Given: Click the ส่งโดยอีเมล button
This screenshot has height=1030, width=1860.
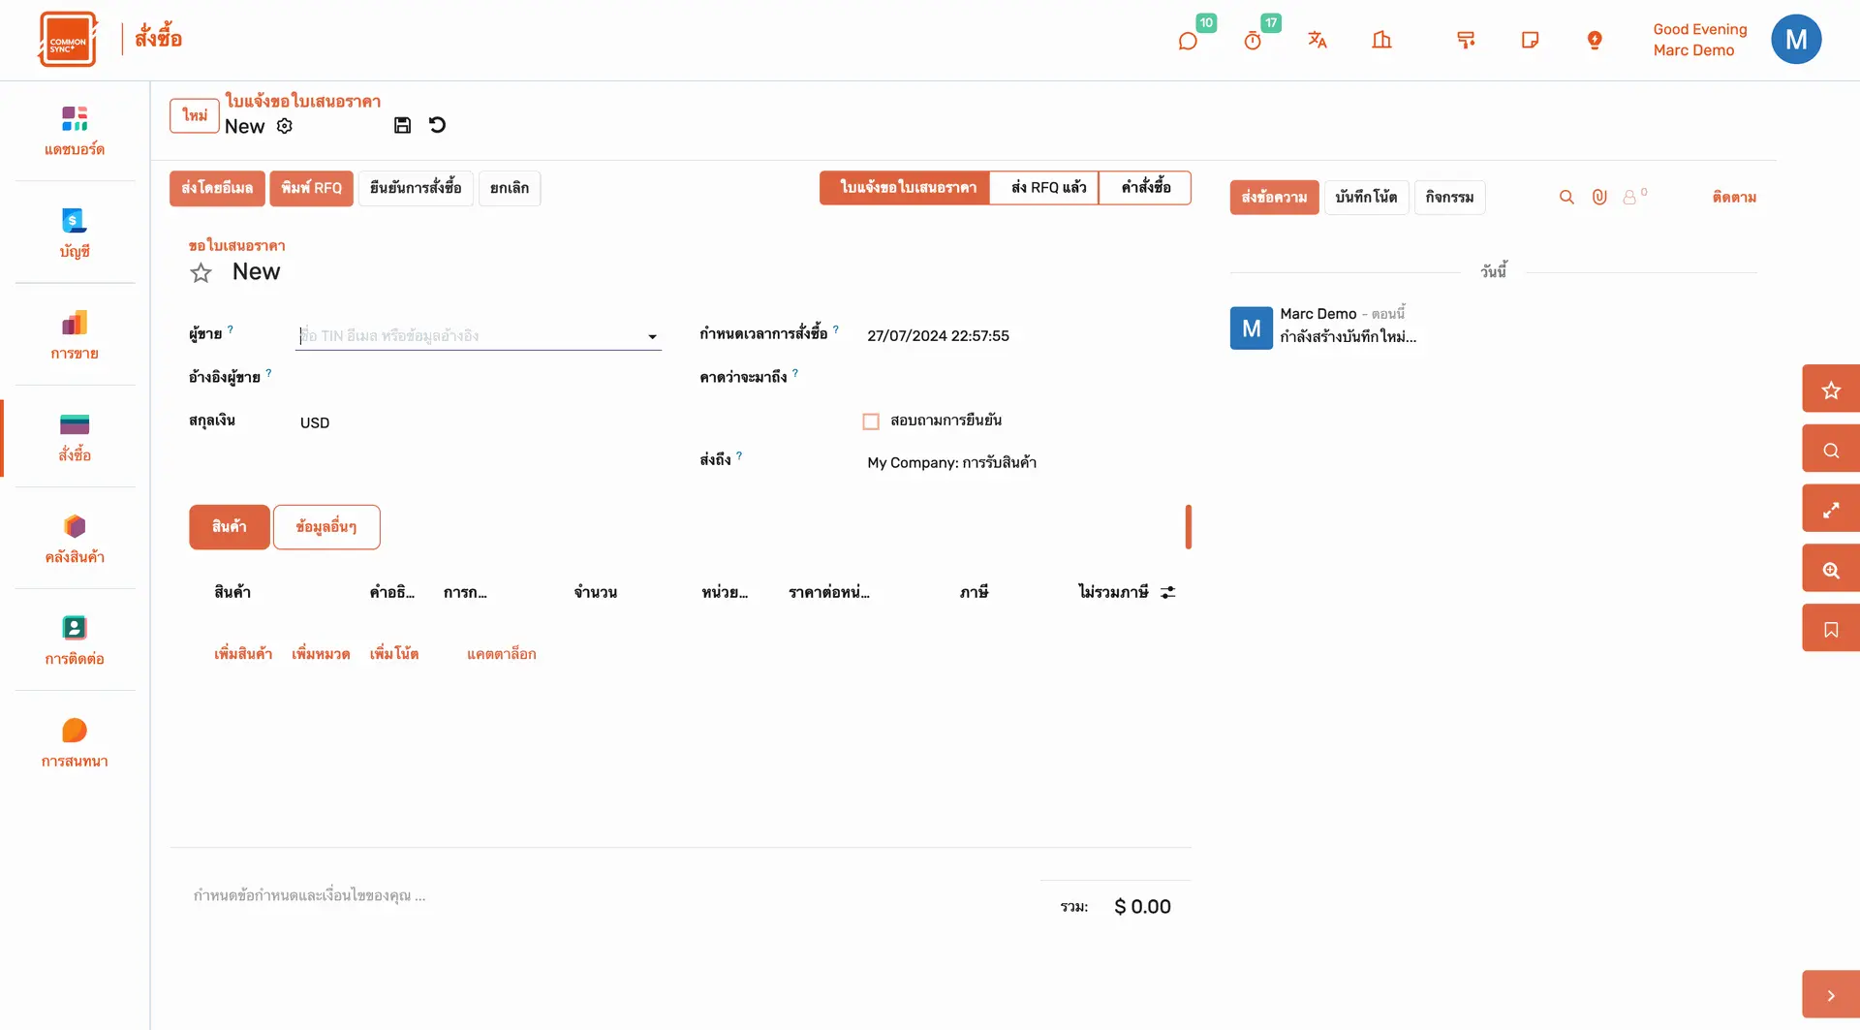Looking at the screenshot, I should [x=217, y=188].
